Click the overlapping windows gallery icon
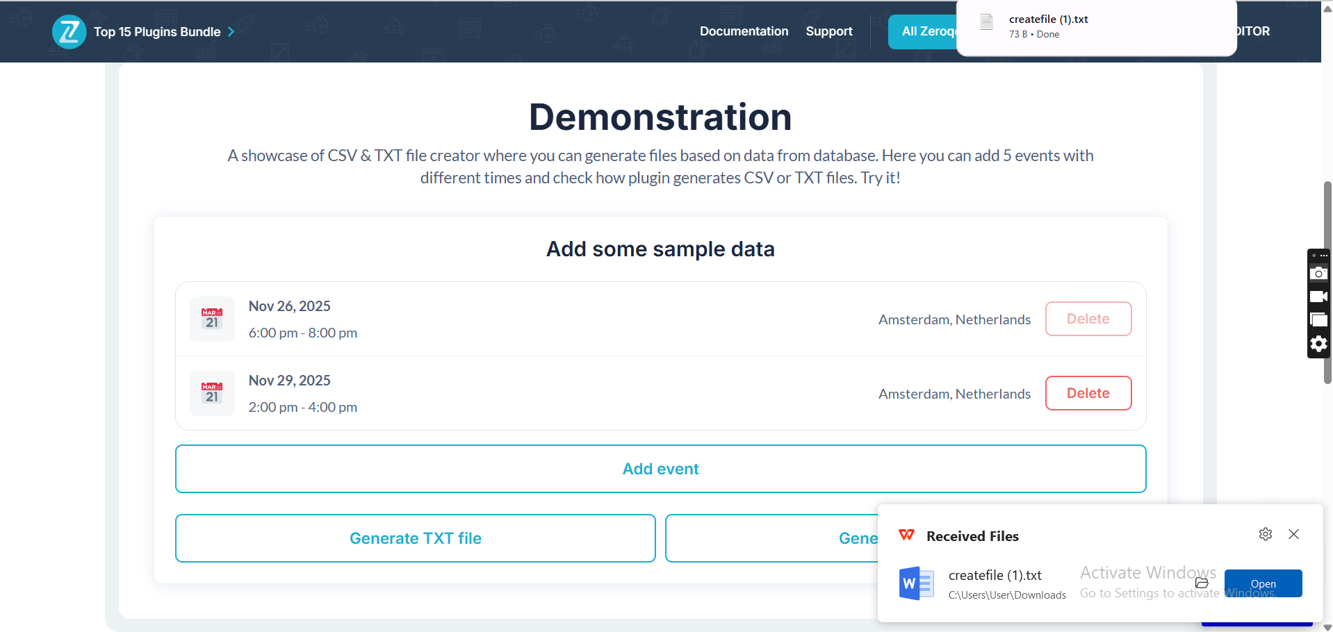1333x632 pixels. [1318, 320]
